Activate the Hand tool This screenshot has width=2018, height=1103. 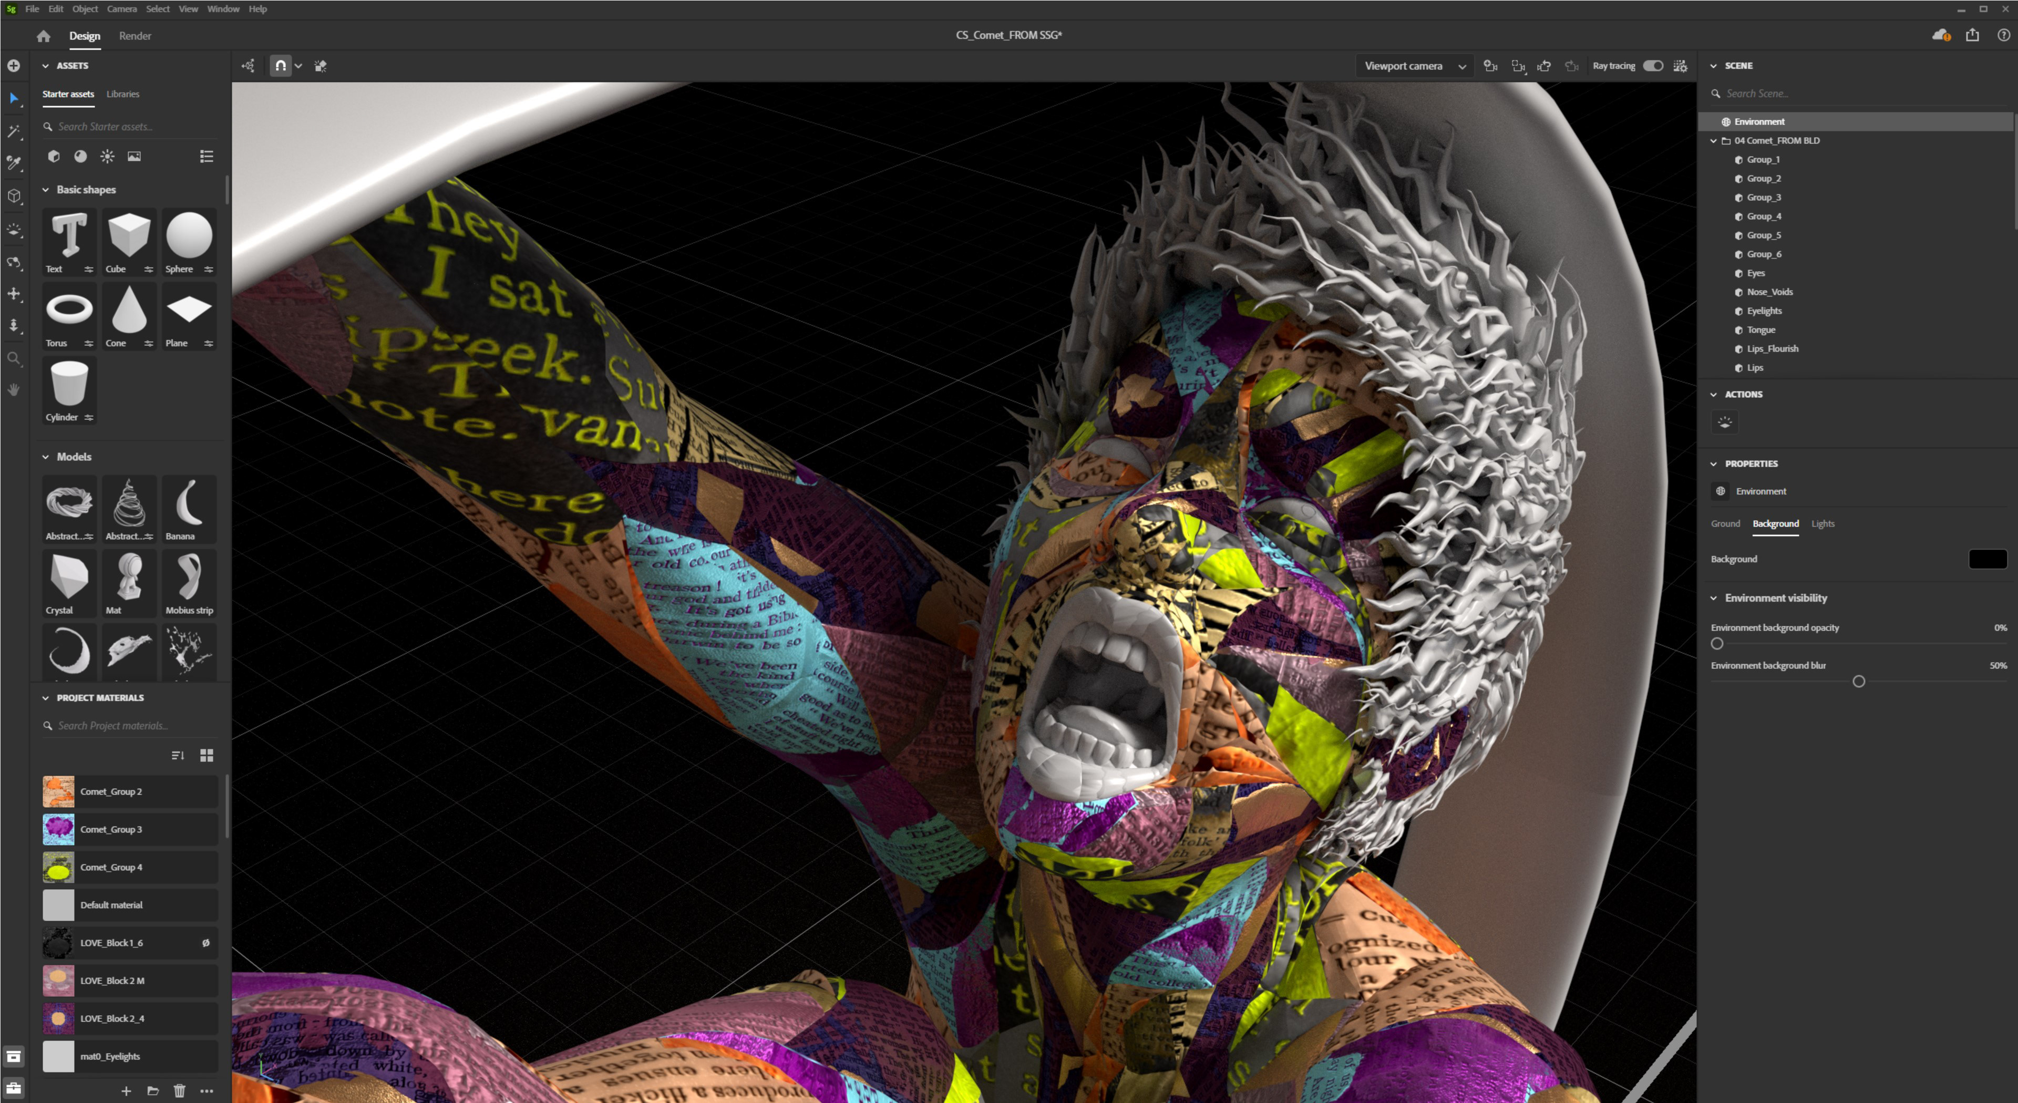(13, 389)
